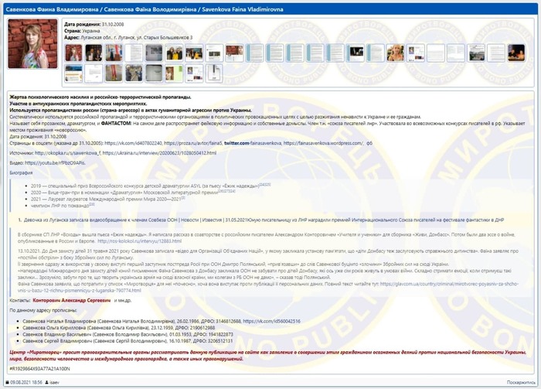
Task: Open contact 'Конторович Александр Сергеевич'
Action: click(x=71, y=300)
